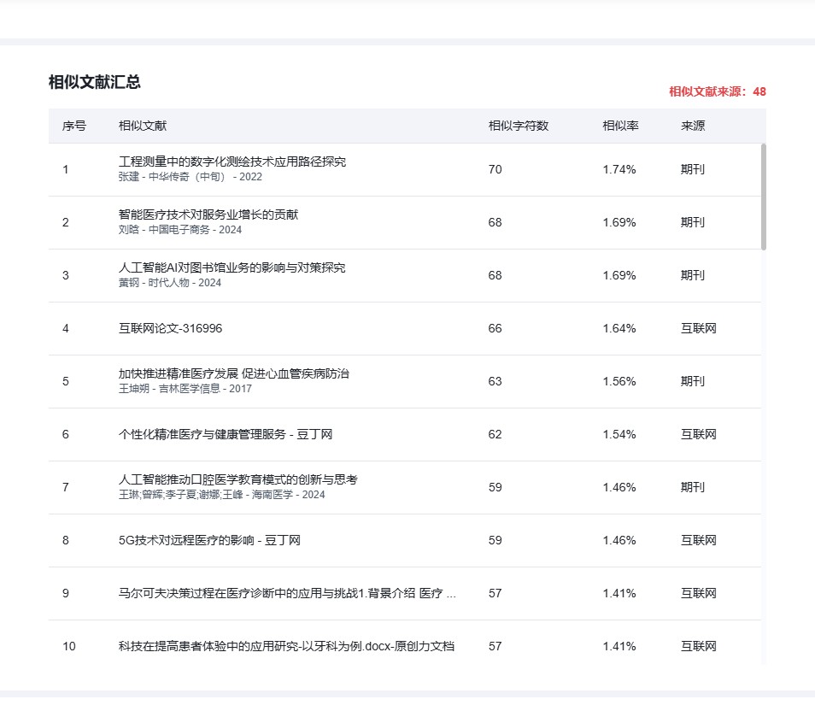This screenshot has height=711, width=815.
Task: Click the 序号 column header
Action: (x=74, y=126)
